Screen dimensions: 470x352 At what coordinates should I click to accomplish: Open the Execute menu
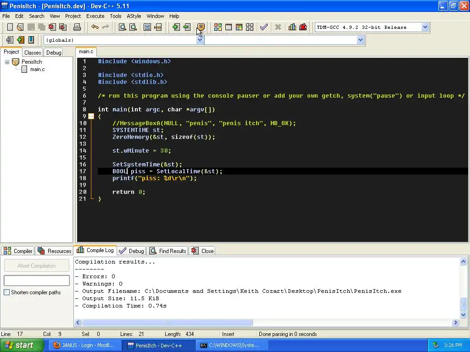pos(95,16)
